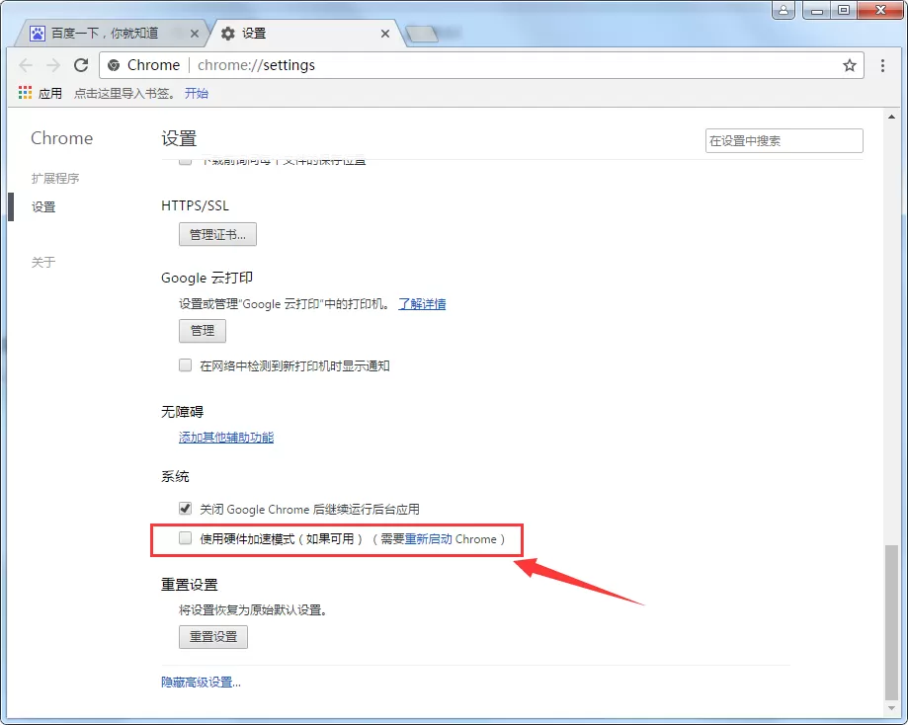908x725 pixels.
Task: Click the 将设置恢复为原始默认设置。 text
Action: pyautogui.click(x=253, y=609)
